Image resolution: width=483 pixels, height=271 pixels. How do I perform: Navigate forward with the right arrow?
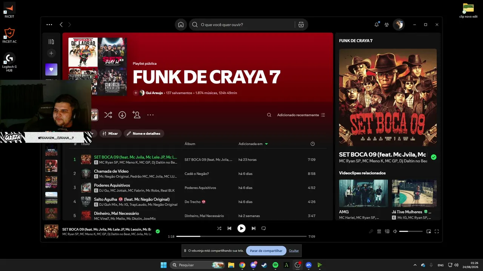pyautogui.click(x=69, y=24)
